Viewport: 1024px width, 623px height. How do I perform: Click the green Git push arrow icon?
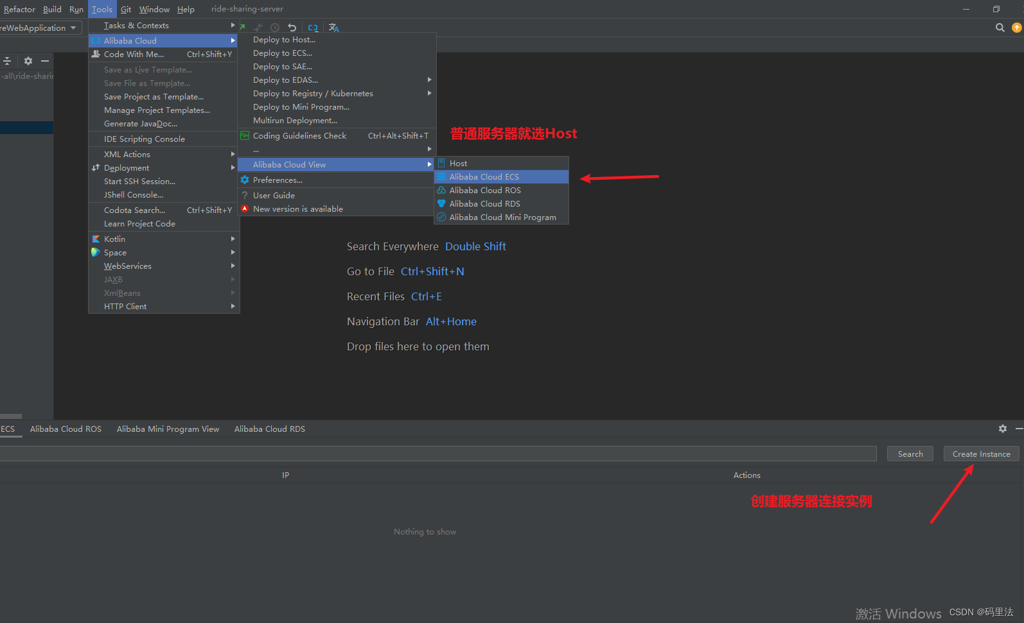[x=243, y=27]
